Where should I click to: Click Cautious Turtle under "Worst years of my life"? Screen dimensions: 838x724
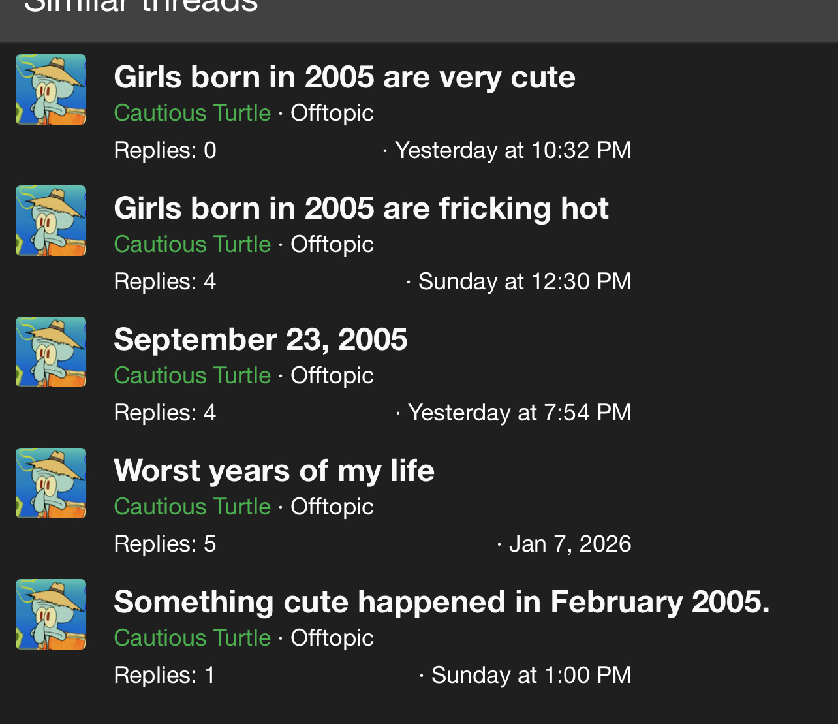(x=192, y=507)
